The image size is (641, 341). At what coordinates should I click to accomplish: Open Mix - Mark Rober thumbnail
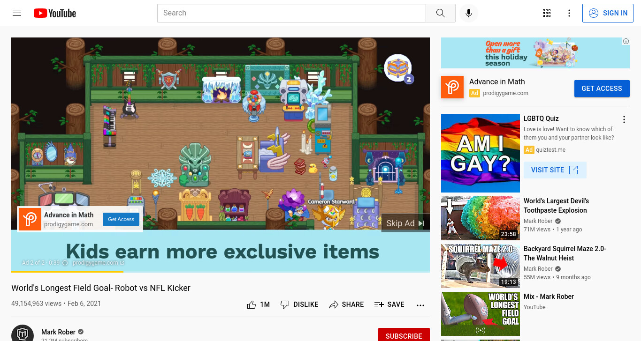[481, 314]
